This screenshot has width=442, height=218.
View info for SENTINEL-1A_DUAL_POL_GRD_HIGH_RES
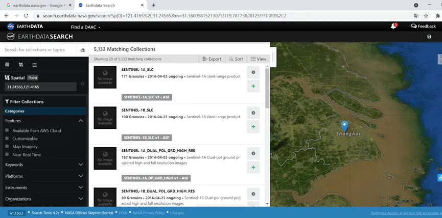(x=253, y=153)
